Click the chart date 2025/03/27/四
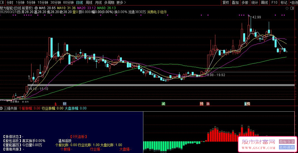The width and height of the screenshot is (298, 153). [x=10, y=12]
